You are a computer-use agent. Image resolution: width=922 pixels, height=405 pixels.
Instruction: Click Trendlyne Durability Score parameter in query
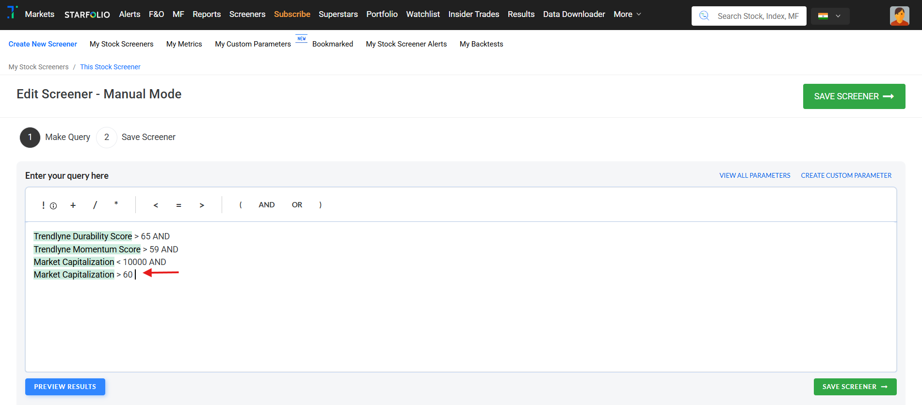(83, 236)
